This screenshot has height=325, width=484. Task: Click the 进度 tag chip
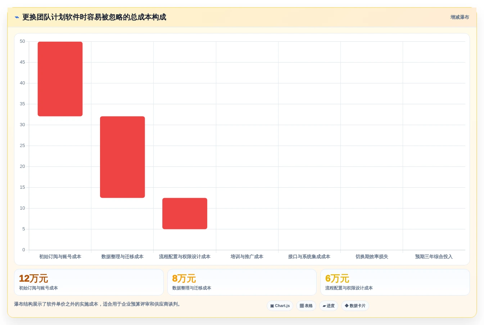pos(329,306)
